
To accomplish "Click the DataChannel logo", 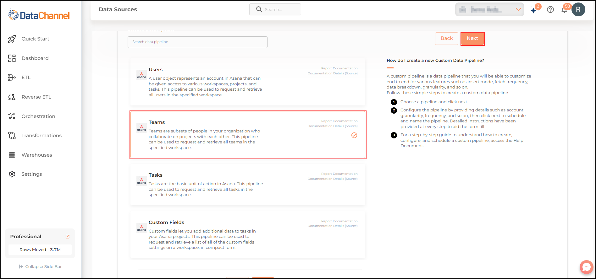I will click(x=39, y=15).
